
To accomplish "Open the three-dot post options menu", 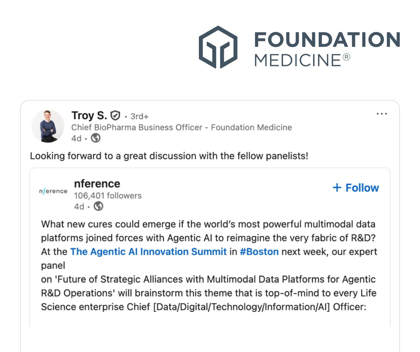I will pyautogui.click(x=382, y=114).
